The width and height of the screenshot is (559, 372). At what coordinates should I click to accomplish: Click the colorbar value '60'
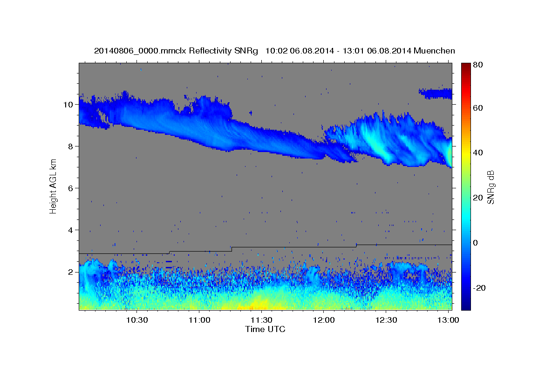[x=478, y=108]
